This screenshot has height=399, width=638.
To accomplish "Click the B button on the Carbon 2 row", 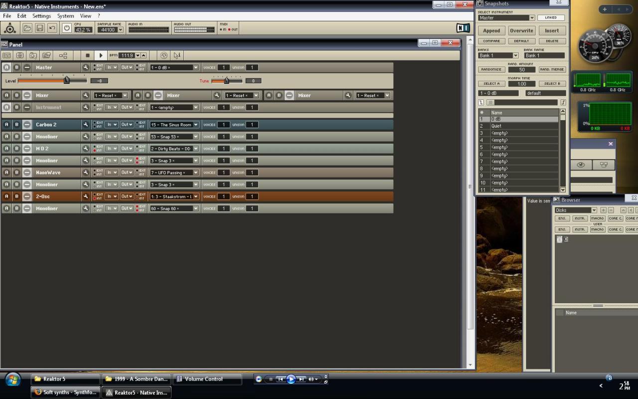I will (16, 125).
